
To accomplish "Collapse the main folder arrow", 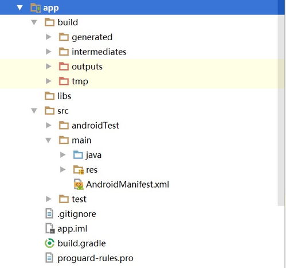I will point(48,140).
